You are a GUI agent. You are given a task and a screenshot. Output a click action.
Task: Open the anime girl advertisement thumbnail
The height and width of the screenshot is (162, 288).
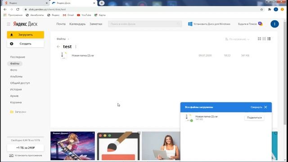pos(72,146)
